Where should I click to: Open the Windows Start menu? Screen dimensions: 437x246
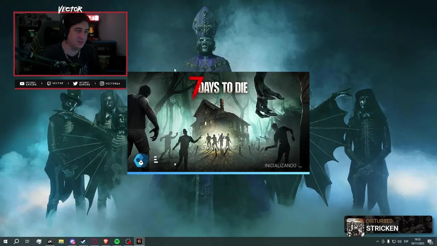point(5,242)
